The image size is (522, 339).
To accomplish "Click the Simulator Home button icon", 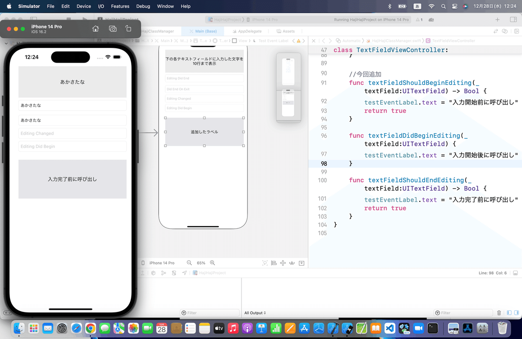I will click(96, 29).
